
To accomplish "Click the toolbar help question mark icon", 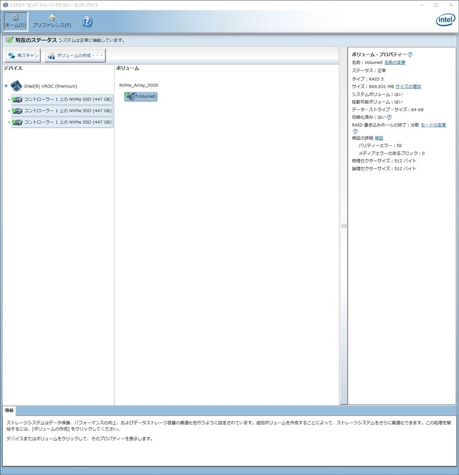I will pyautogui.click(x=87, y=21).
